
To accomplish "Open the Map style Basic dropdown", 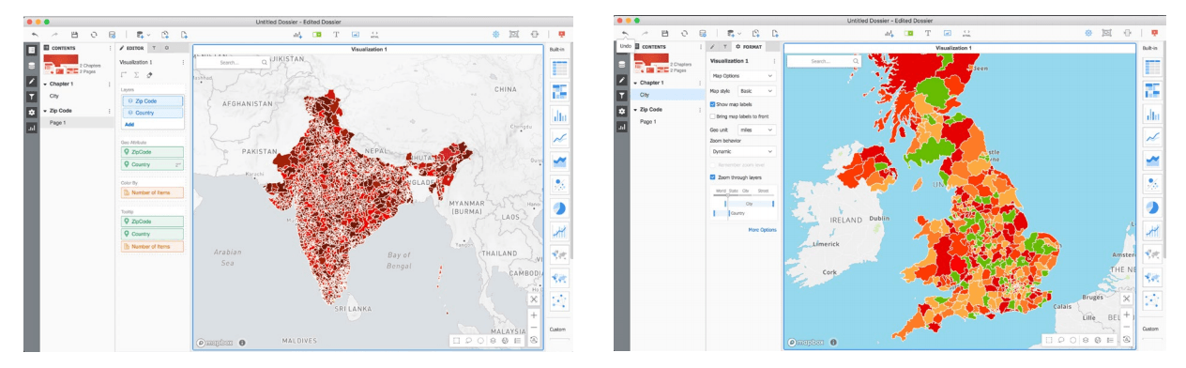I will point(757,90).
